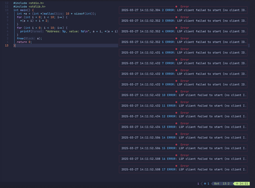
Task: Click the red dot icon of error notification 2
Action: tap(176, 7)
